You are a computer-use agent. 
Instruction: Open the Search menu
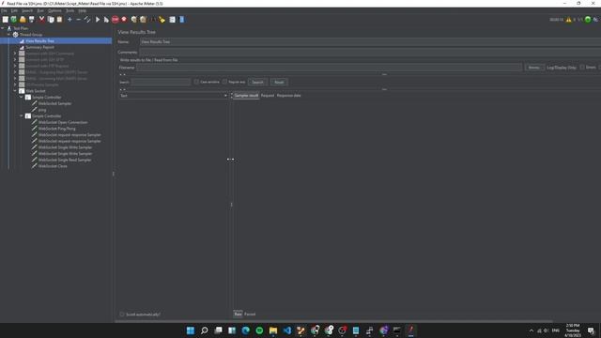click(x=27, y=10)
